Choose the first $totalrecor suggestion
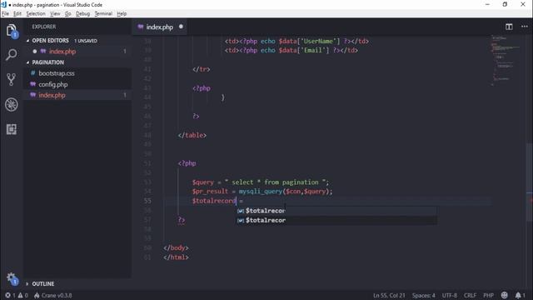Image resolution: width=533 pixels, height=300 pixels. 336,211
